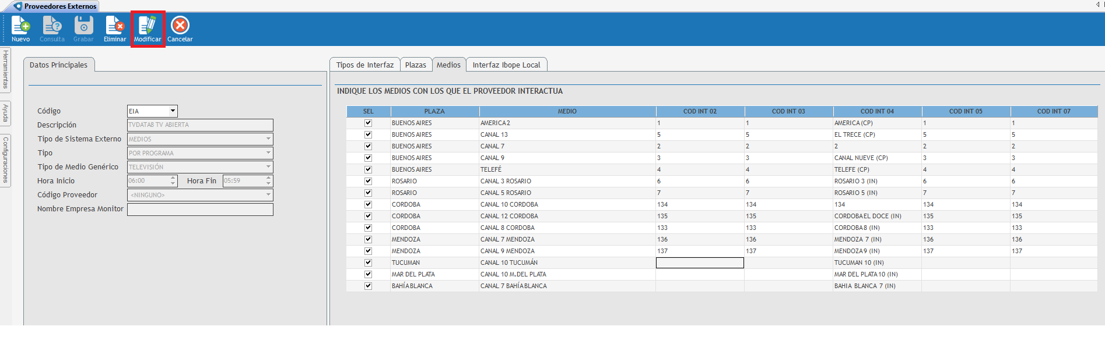Click the Cancelar toolbar icon
1105x344 pixels.
pyautogui.click(x=180, y=29)
